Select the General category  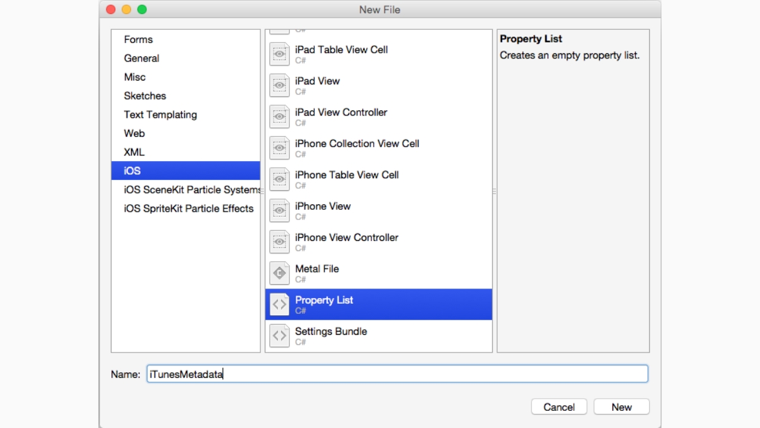141,58
